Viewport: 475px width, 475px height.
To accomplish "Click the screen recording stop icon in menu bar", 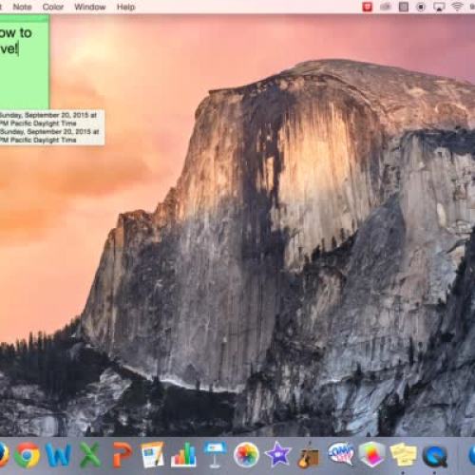I will [x=421, y=7].
